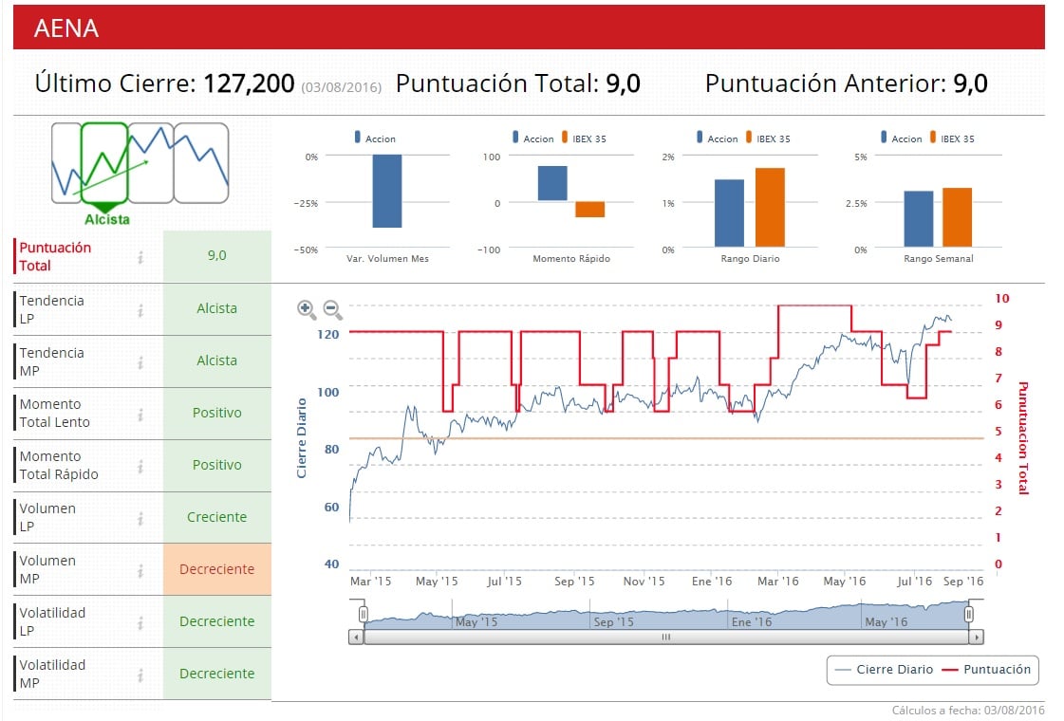Click the Último Cierre value 127,200

coord(249,83)
